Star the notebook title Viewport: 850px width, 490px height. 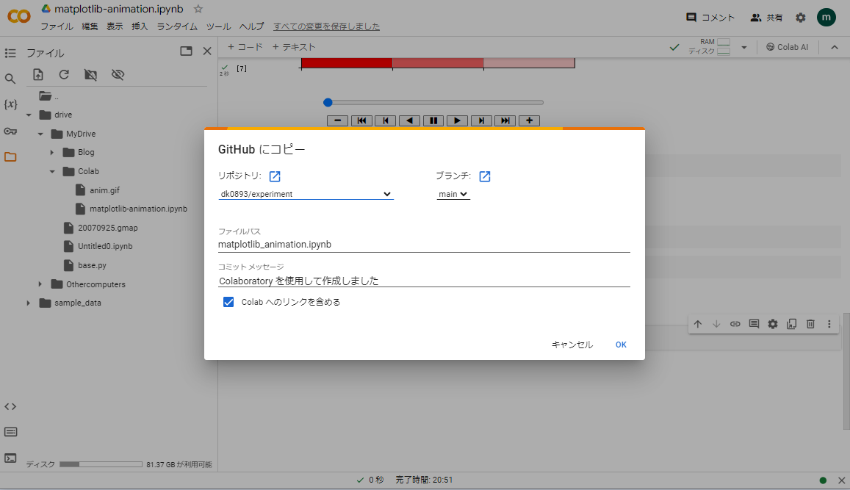click(x=198, y=10)
